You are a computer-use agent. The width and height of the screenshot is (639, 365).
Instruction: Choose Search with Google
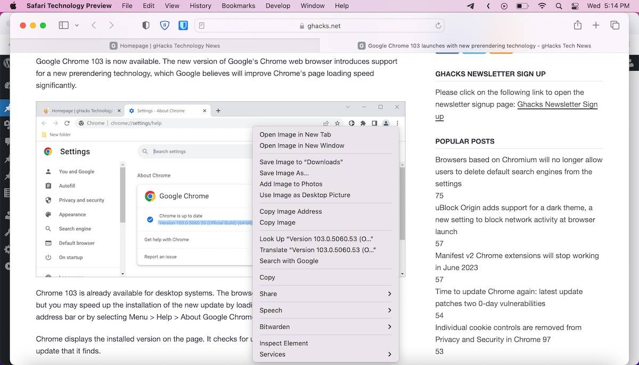tap(325, 261)
